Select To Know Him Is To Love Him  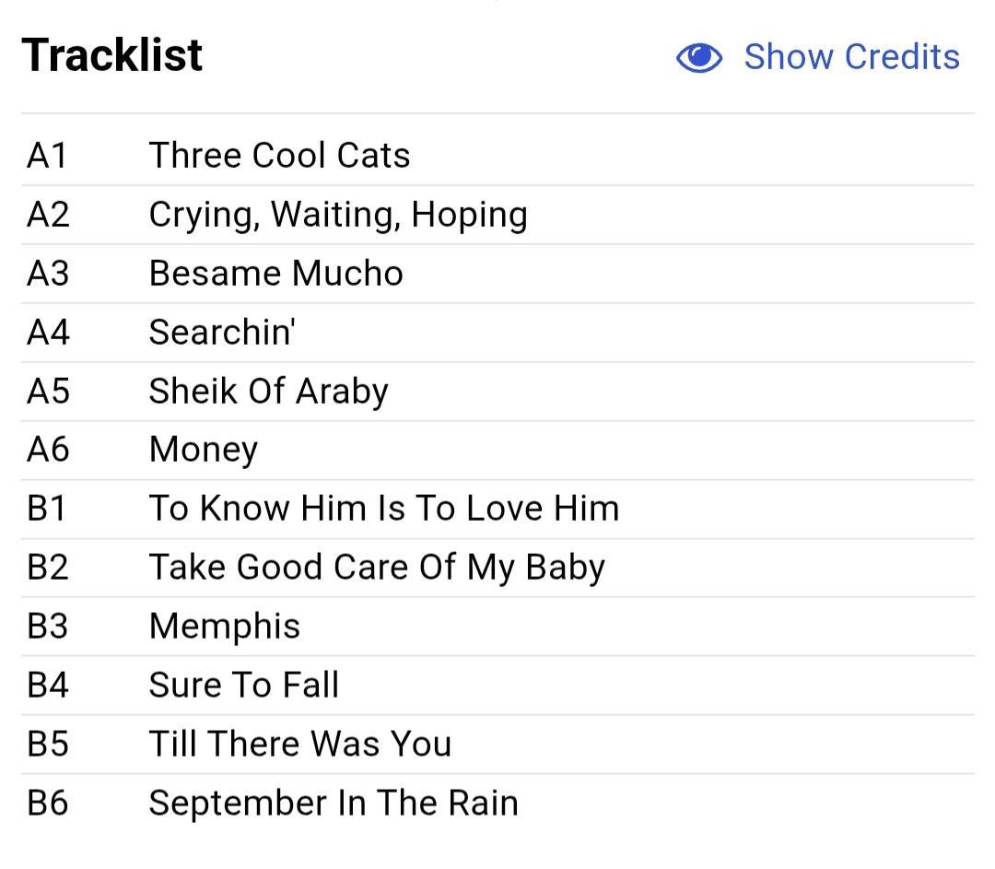[x=384, y=509]
